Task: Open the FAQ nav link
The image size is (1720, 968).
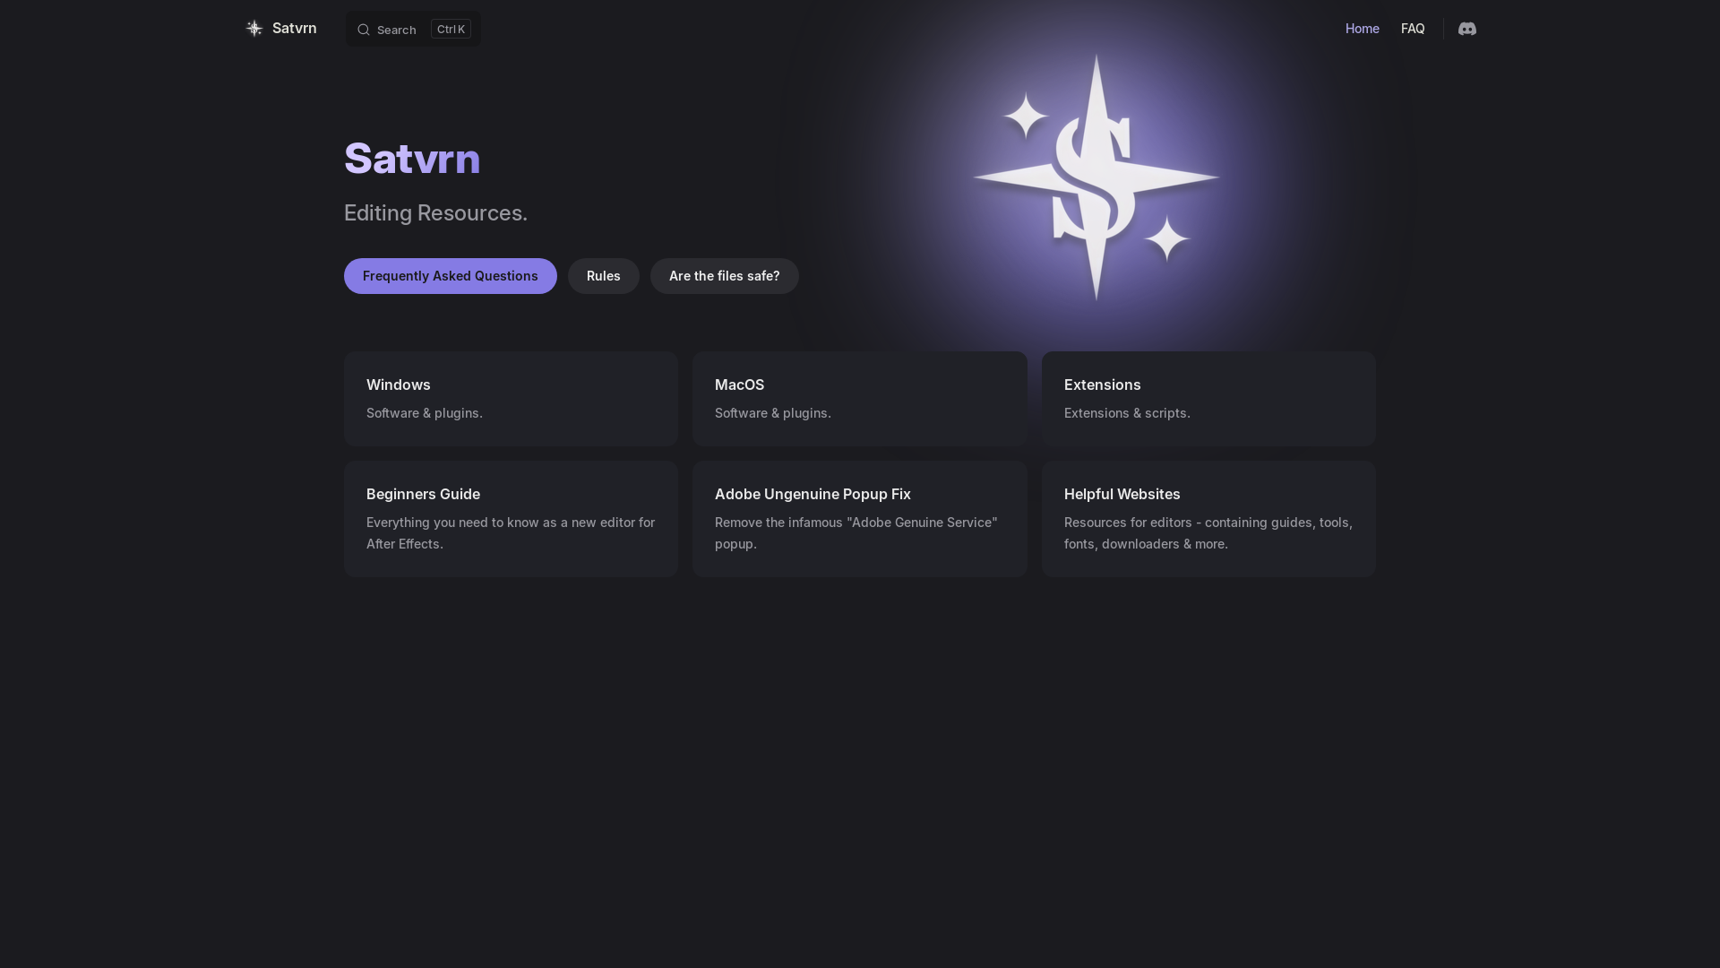Action: click(1413, 29)
